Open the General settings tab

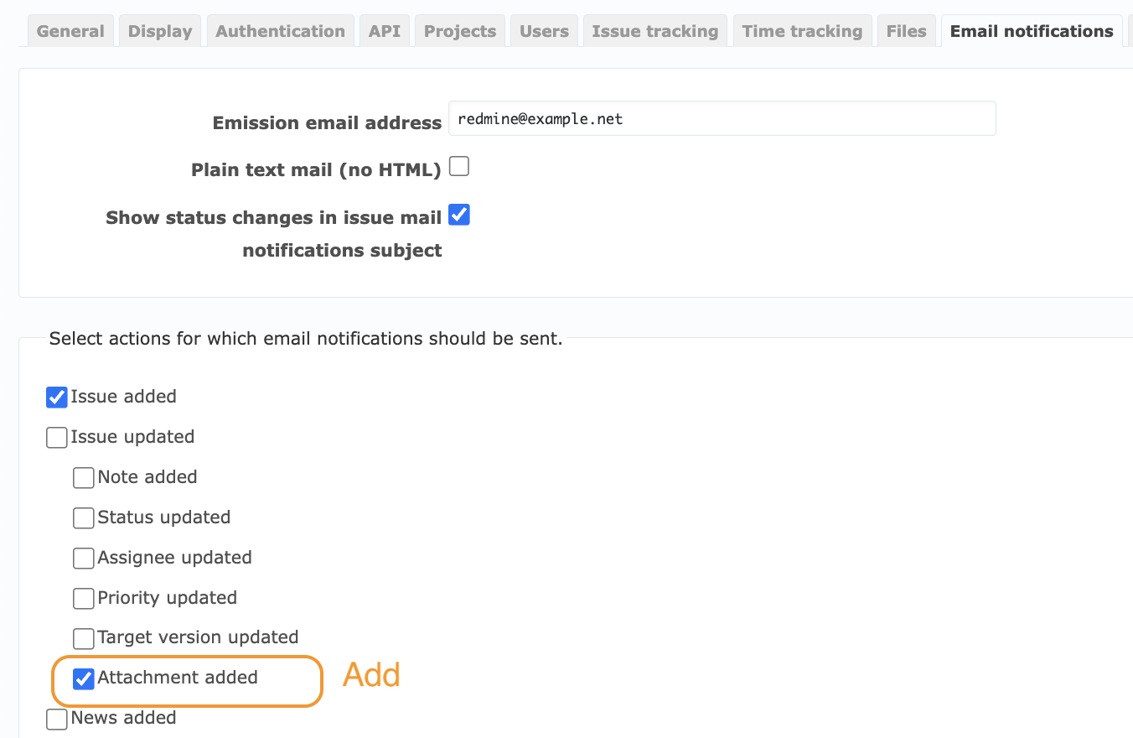(x=70, y=31)
